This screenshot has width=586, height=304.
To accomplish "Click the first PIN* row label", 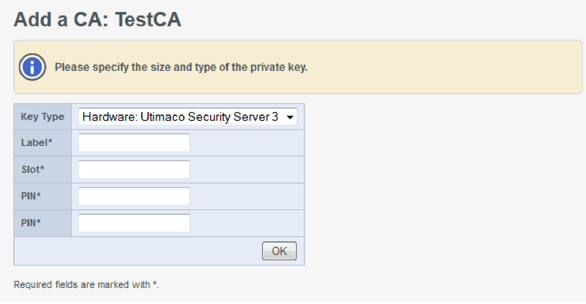I will (x=31, y=196).
